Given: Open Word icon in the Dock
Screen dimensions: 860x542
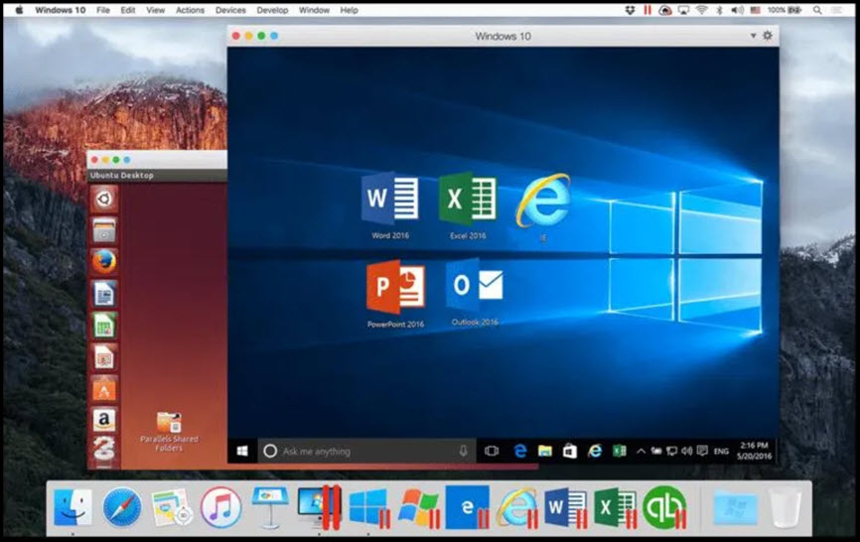Looking at the screenshot, I should tap(565, 507).
